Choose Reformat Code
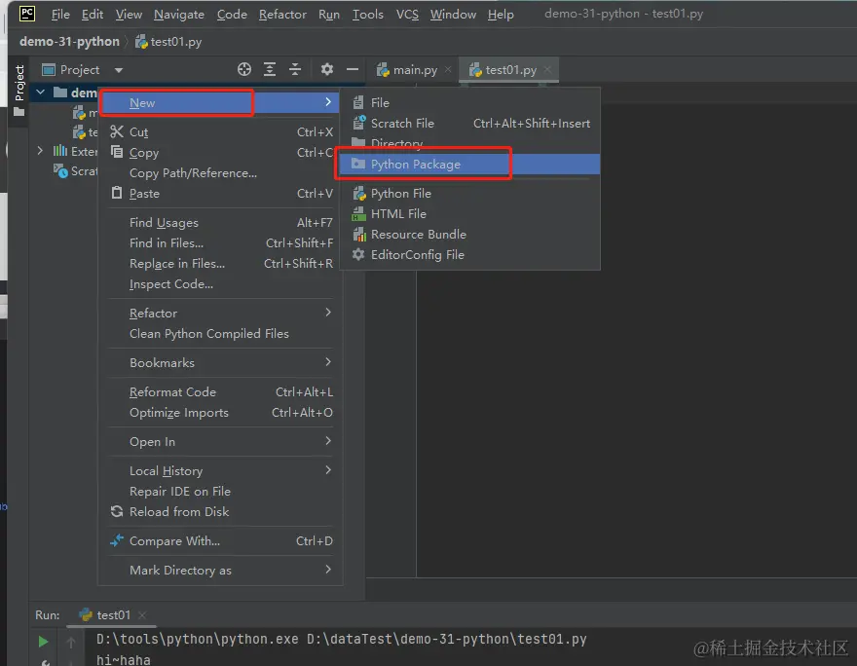The image size is (857, 666). click(x=221, y=391)
